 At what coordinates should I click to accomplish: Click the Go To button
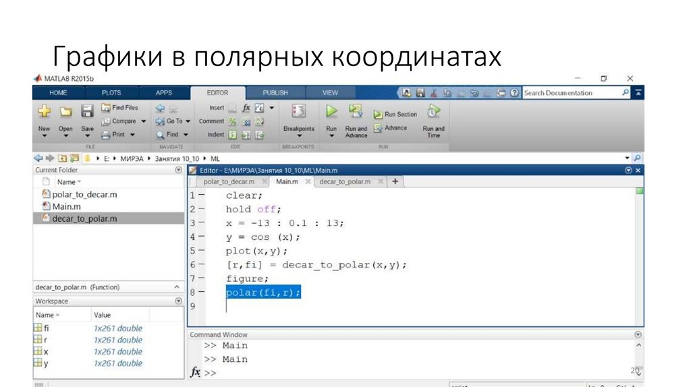click(169, 121)
